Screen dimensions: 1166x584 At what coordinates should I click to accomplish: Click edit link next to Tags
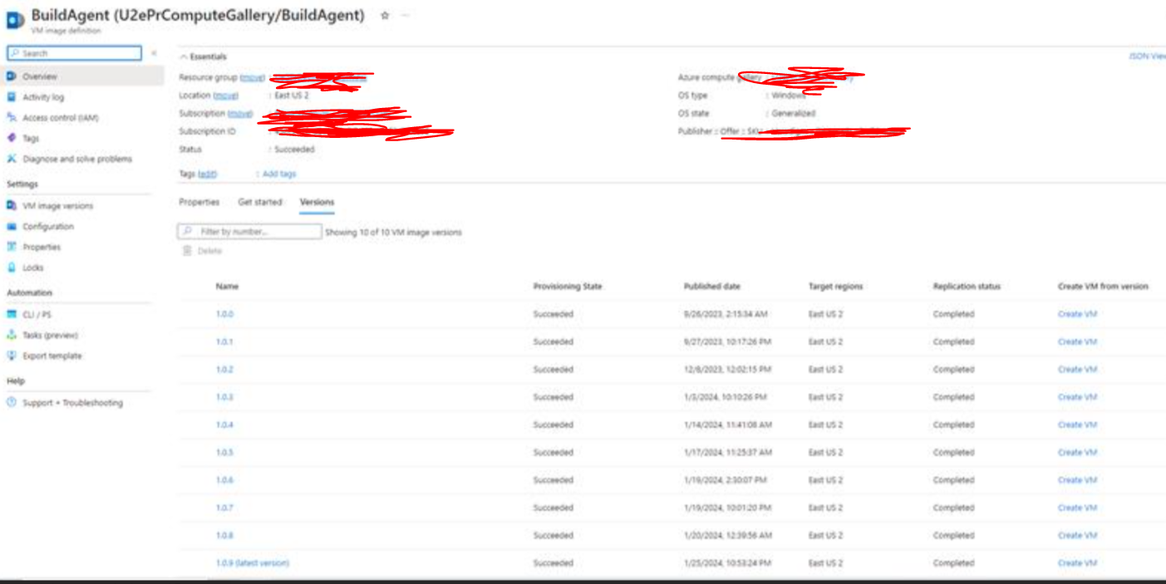pyautogui.click(x=208, y=174)
